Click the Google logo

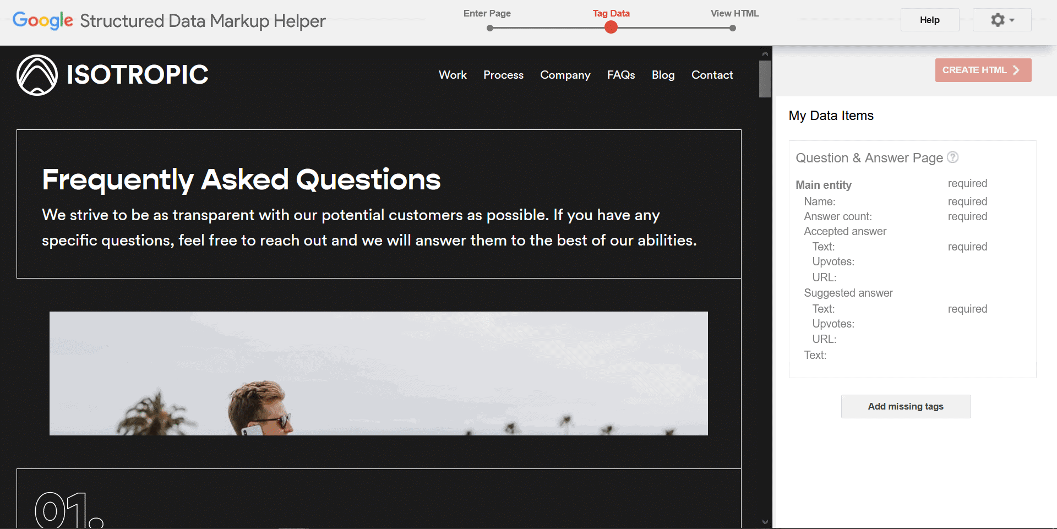tap(42, 20)
